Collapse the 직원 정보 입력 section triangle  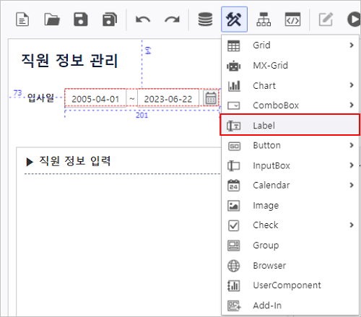(x=30, y=162)
